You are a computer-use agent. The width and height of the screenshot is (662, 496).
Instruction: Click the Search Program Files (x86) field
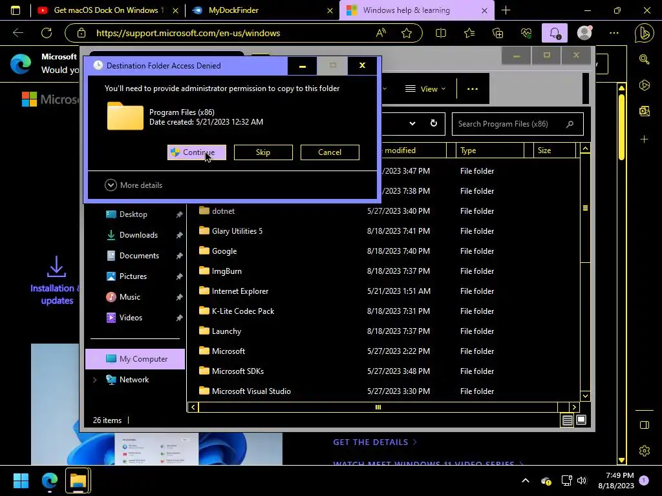point(518,124)
